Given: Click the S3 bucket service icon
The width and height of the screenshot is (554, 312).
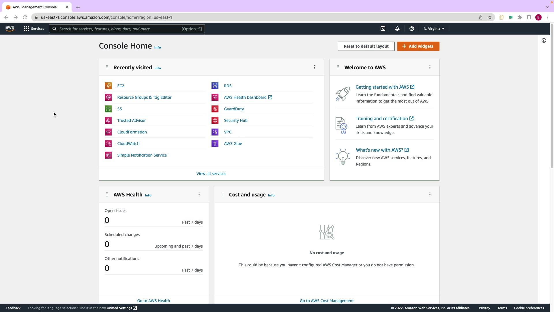Looking at the screenshot, I should [108, 109].
